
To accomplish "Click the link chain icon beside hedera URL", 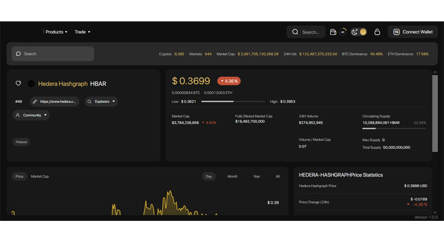I will (35, 101).
